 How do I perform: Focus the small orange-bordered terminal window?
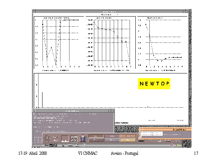pos(166,134)
